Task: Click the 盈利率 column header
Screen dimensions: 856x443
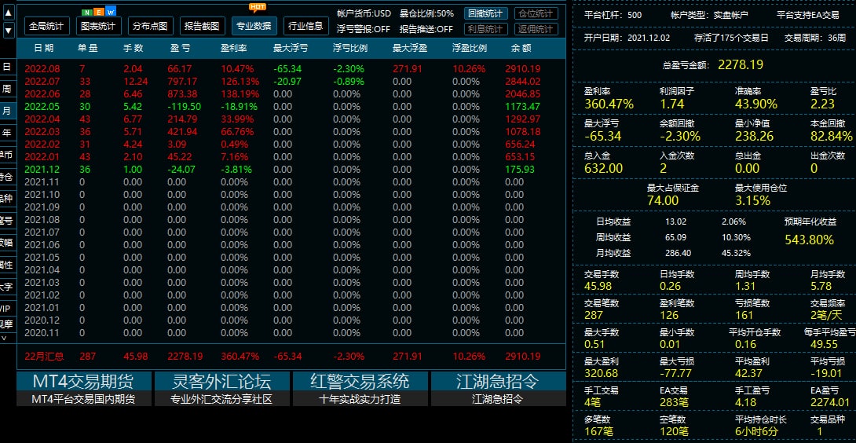Action: pos(234,48)
